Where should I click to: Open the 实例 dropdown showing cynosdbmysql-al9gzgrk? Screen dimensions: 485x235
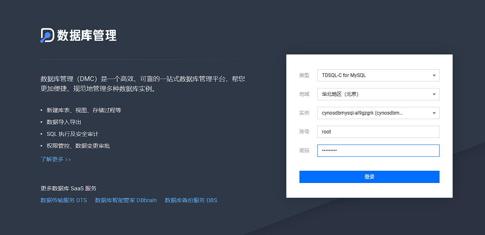coord(378,113)
